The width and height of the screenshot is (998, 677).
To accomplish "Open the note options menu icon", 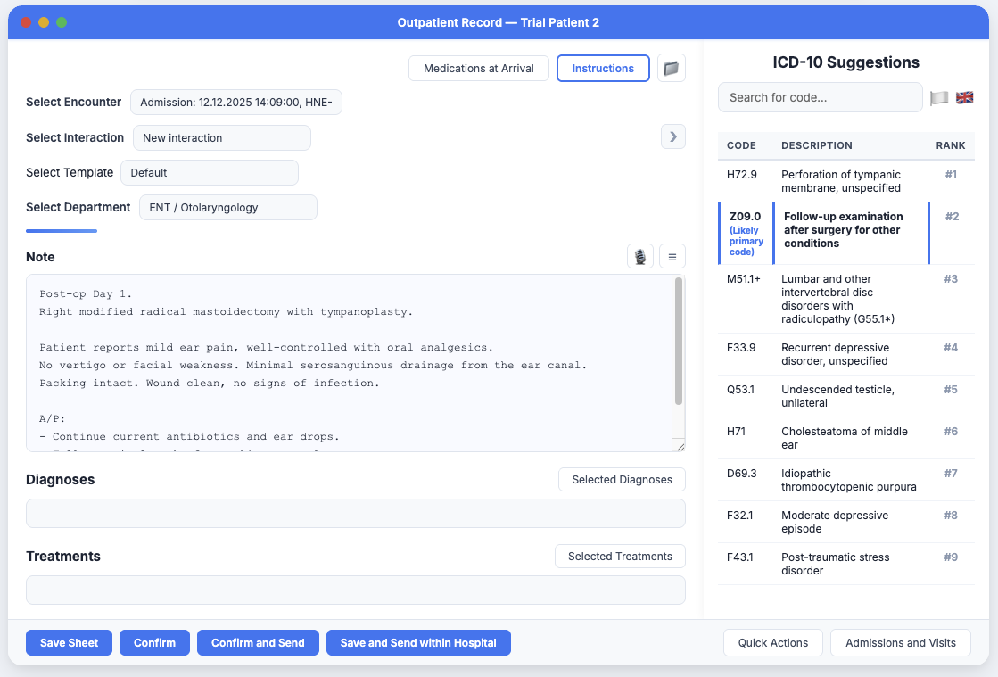I will pos(672,256).
